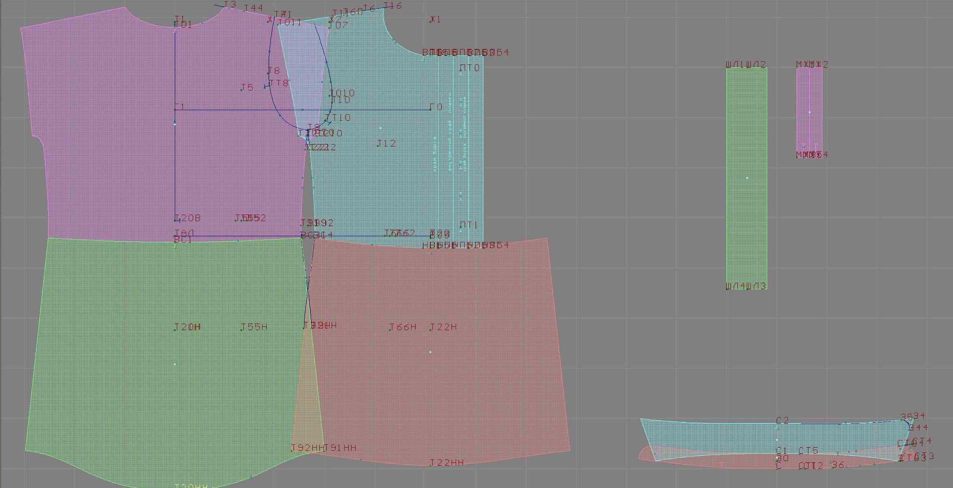Click the T12 point label
953x488 pixels.
click(x=387, y=143)
